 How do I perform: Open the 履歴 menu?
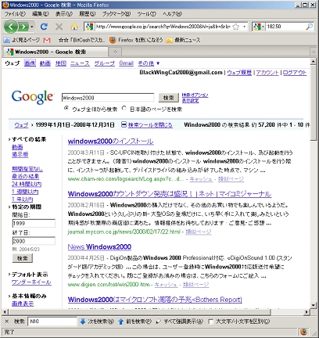click(88, 14)
